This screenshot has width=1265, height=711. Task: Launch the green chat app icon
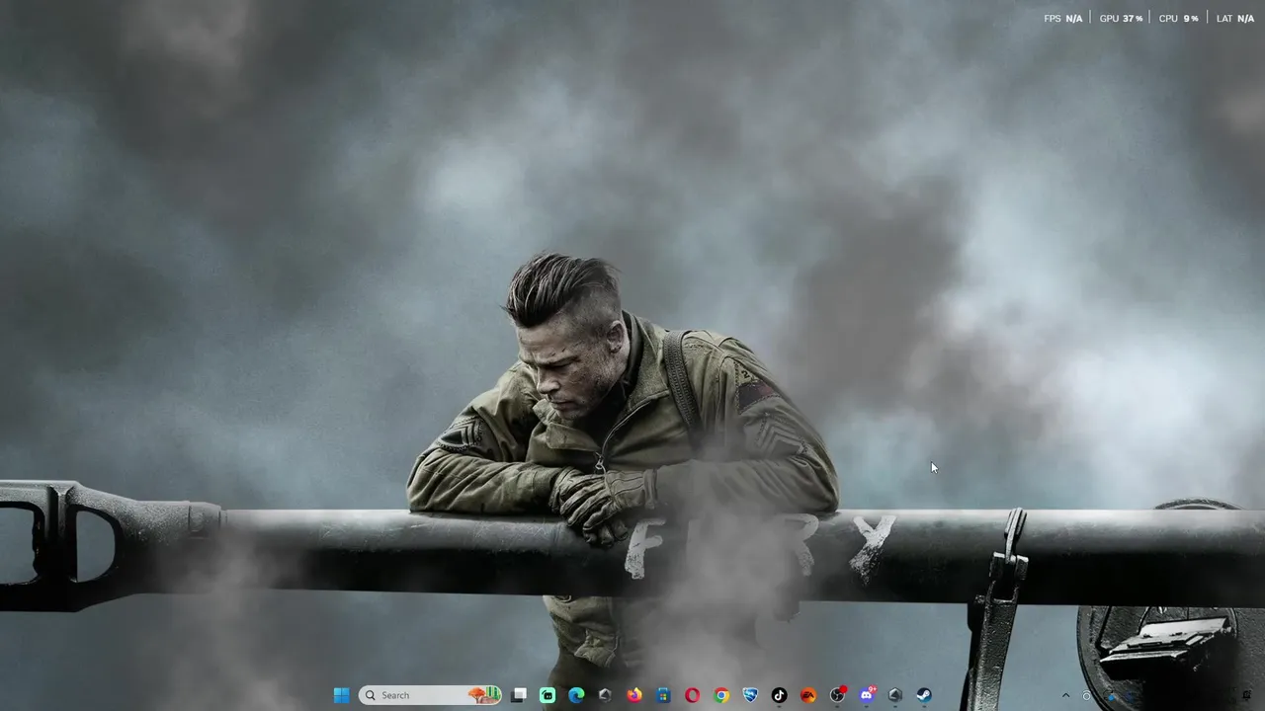point(548,695)
